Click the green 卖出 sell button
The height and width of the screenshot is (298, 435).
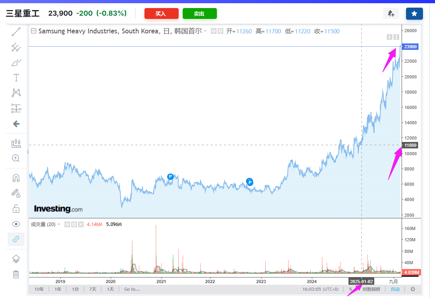coord(200,14)
